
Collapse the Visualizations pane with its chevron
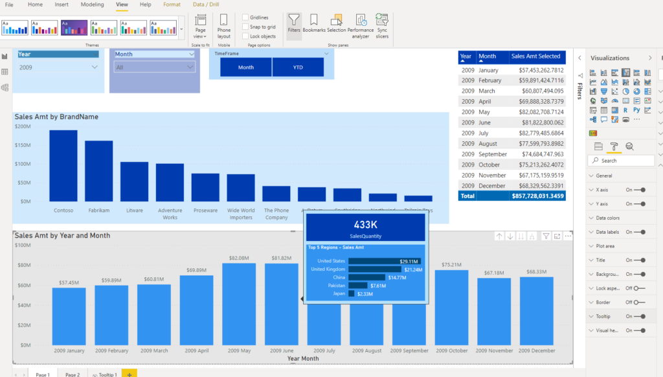[650, 58]
